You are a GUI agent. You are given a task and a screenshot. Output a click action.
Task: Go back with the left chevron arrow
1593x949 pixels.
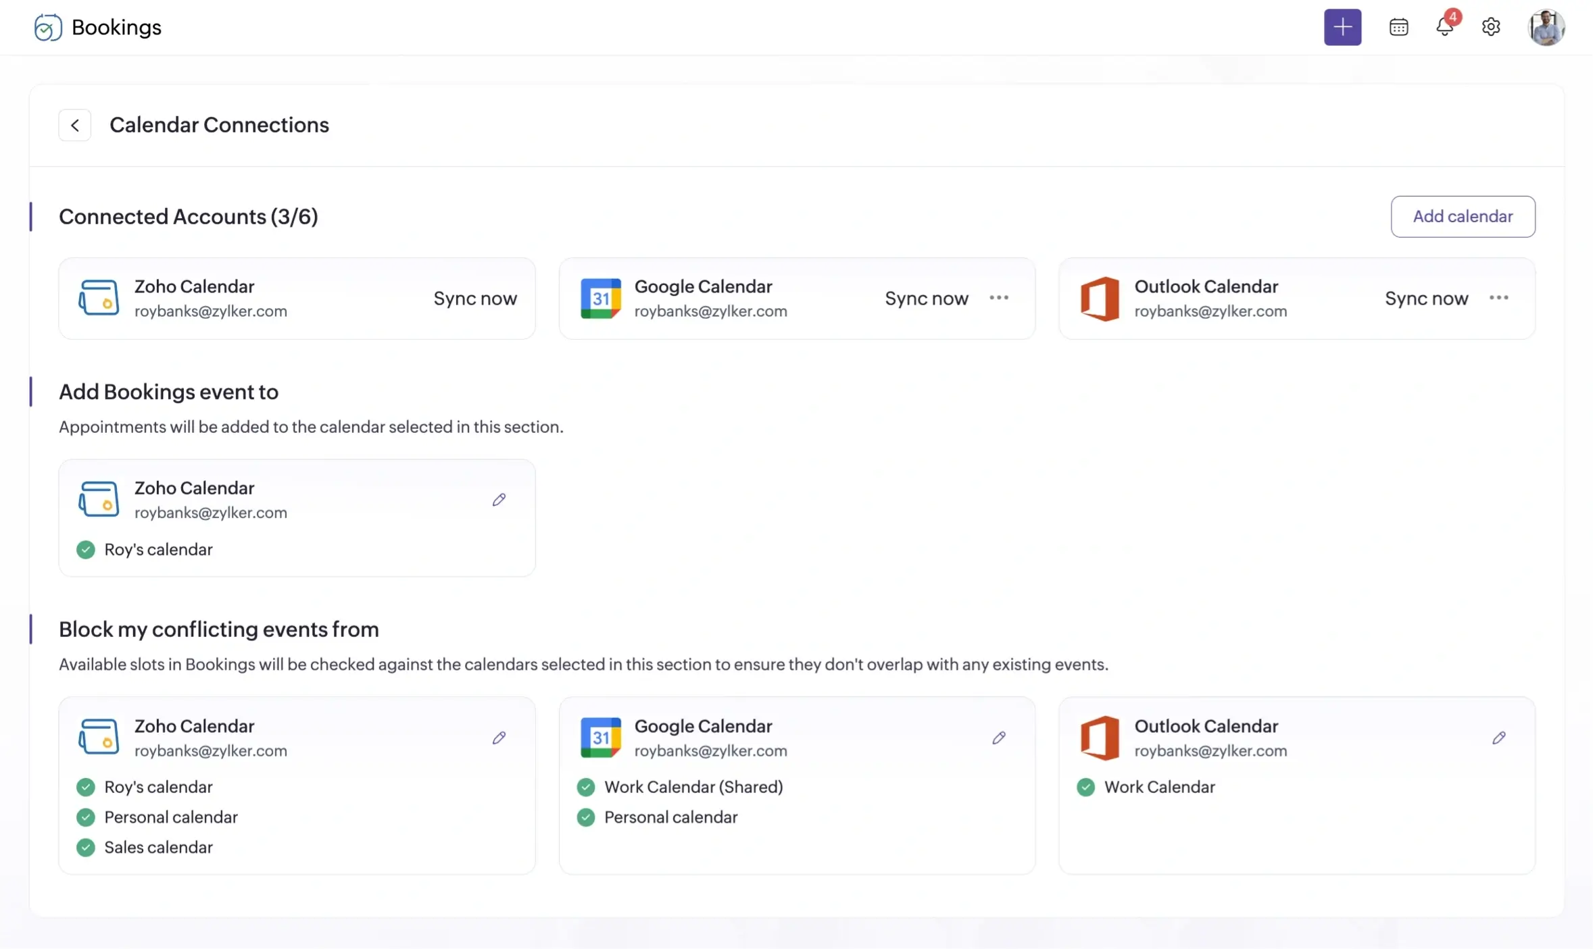click(x=74, y=125)
